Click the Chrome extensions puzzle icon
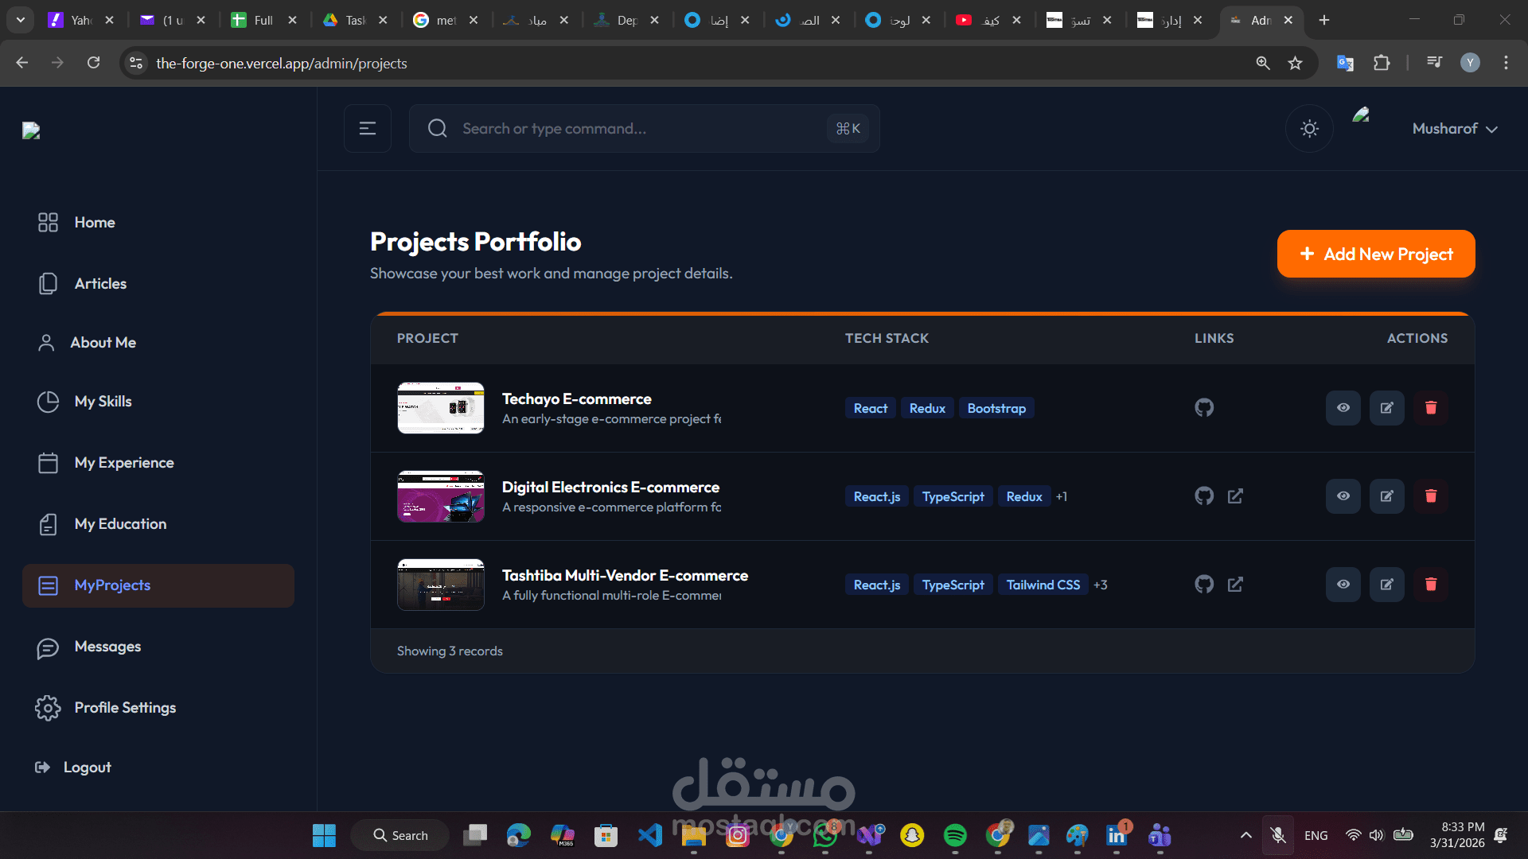 coord(1382,63)
